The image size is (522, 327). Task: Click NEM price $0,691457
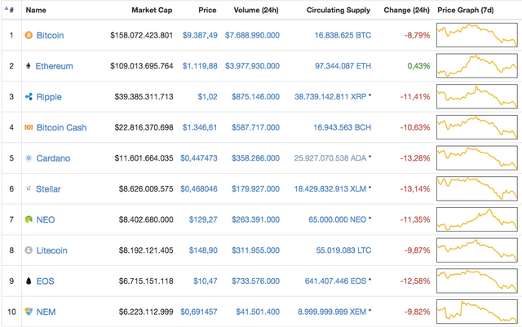pos(199,312)
